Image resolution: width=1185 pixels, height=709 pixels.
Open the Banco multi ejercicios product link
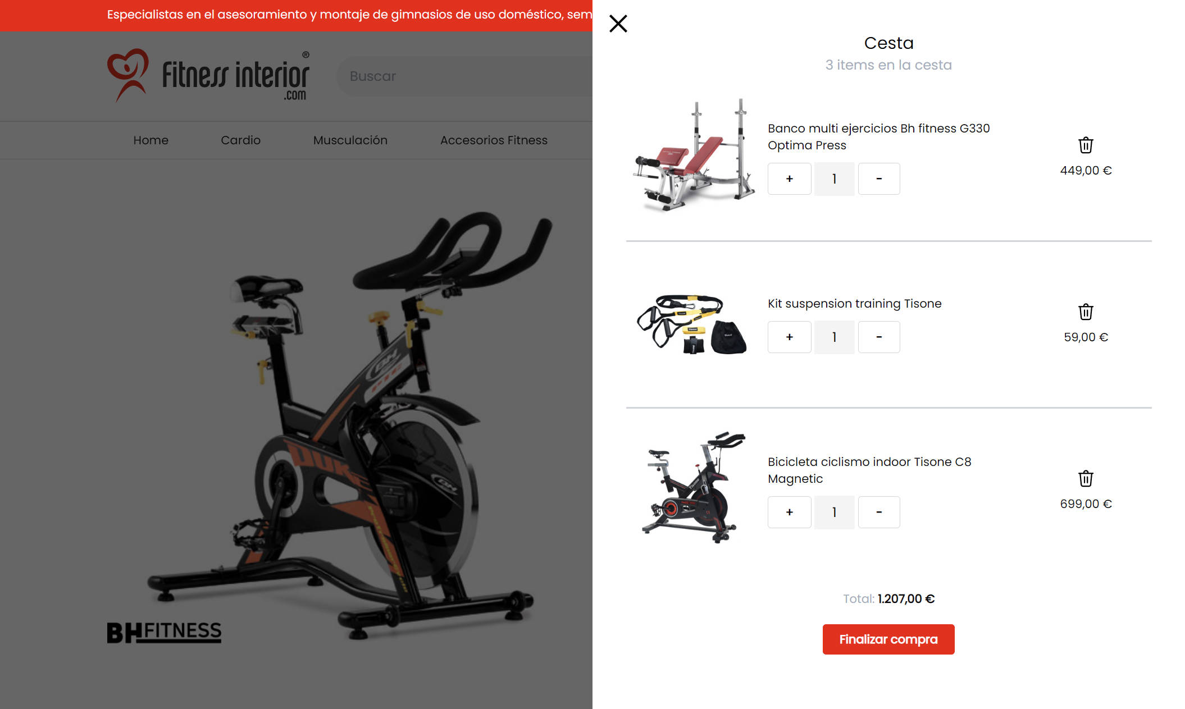pyautogui.click(x=878, y=136)
